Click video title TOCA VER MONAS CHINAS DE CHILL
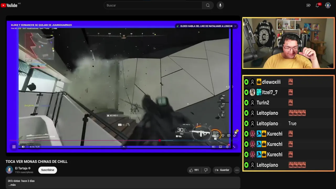 (x=37, y=162)
